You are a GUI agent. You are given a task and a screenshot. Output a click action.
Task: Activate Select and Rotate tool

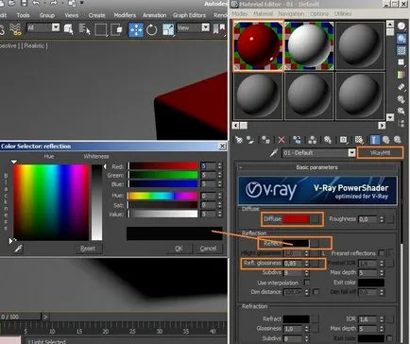pyautogui.click(x=152, y=30)
